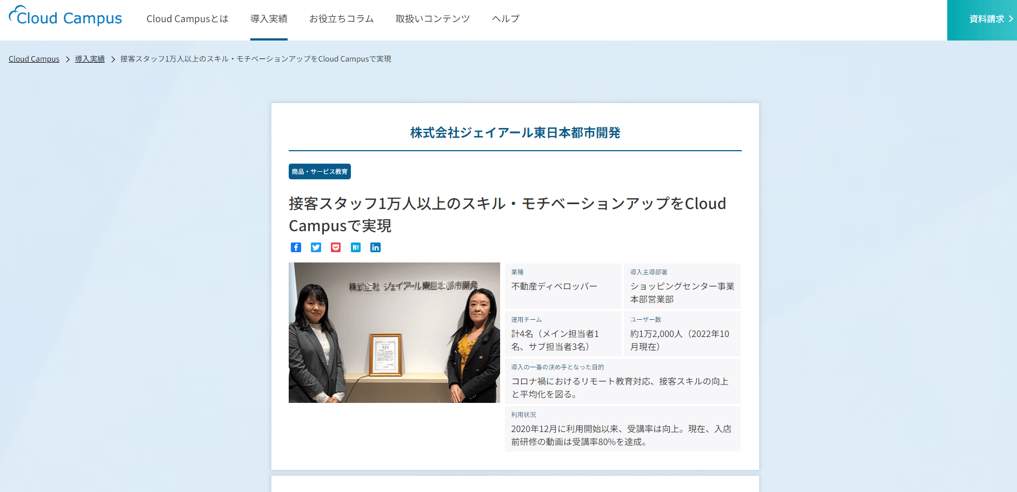Follow 導入実績 breadcrumb link

pyautogui.click(x=90, y=59)
